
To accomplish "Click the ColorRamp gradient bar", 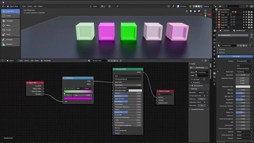I will pos(78,92).
